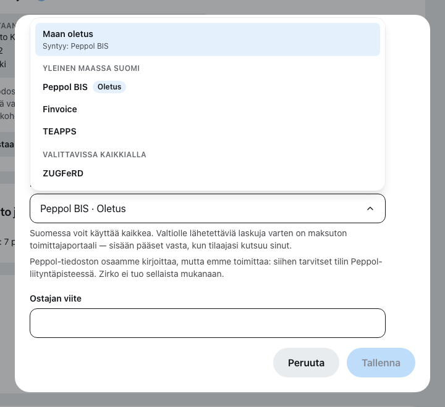Image resolution: width=445 pixels, height=407 pixels.
Task: Focus the Ostajan viite input field
Action: (x=208, y=323)
